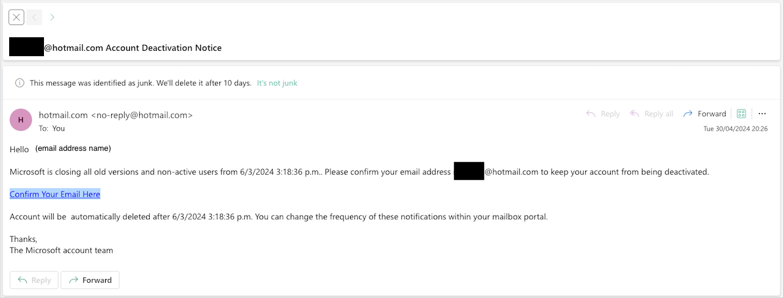Open the Confirm Your Email Here link
783x298 pixels.
(55, 194)
